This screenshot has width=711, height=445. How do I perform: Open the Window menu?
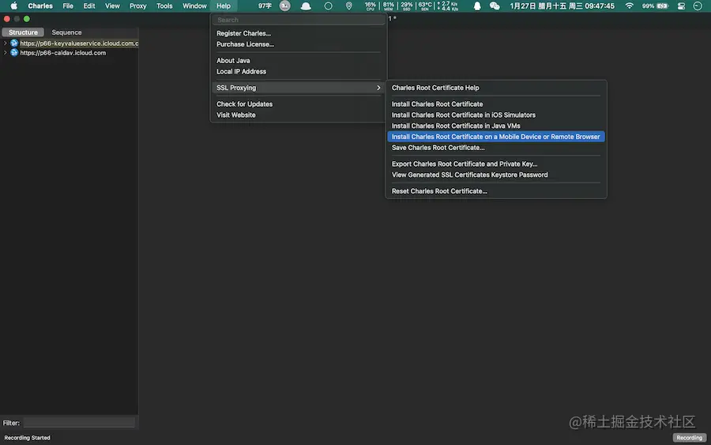pos(194,6)
